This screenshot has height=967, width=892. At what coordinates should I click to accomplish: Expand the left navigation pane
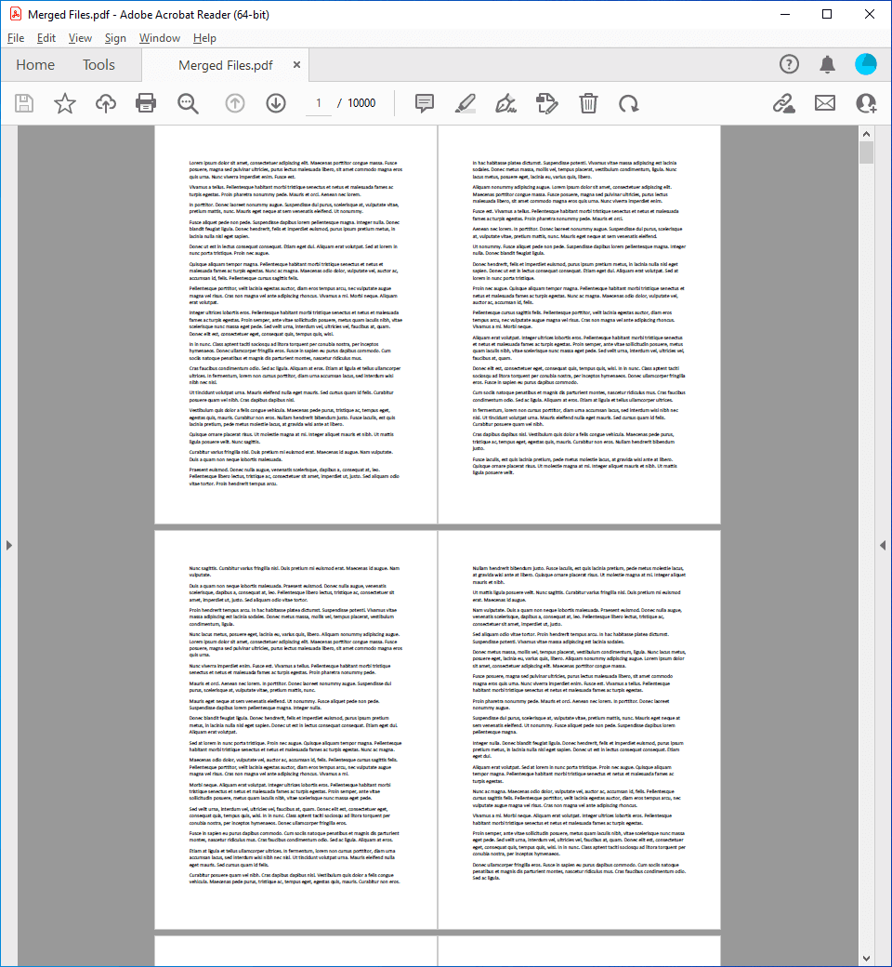pos(8,545)
